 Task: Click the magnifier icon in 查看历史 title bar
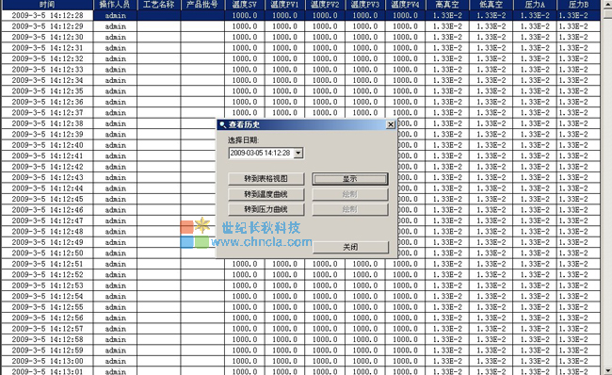click(x=223, y=124)
